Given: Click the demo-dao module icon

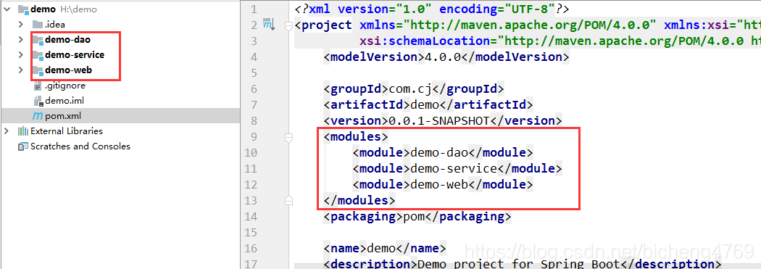Looking at the screenshot, I should click(38, 40).
